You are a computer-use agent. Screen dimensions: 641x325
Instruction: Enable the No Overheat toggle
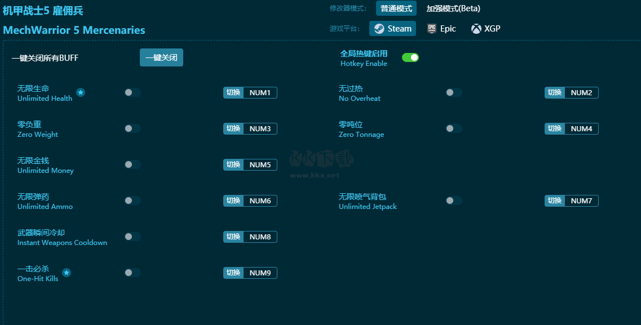click(454, 93)
